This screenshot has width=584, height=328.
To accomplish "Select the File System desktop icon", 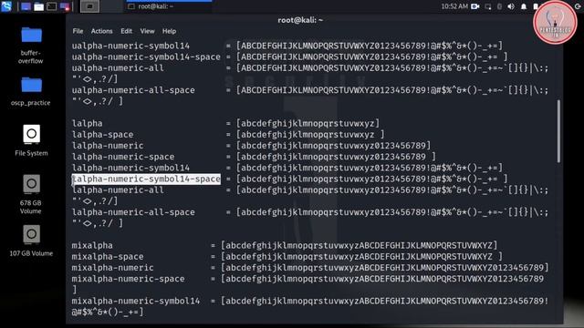I will (x=31, y=140).
